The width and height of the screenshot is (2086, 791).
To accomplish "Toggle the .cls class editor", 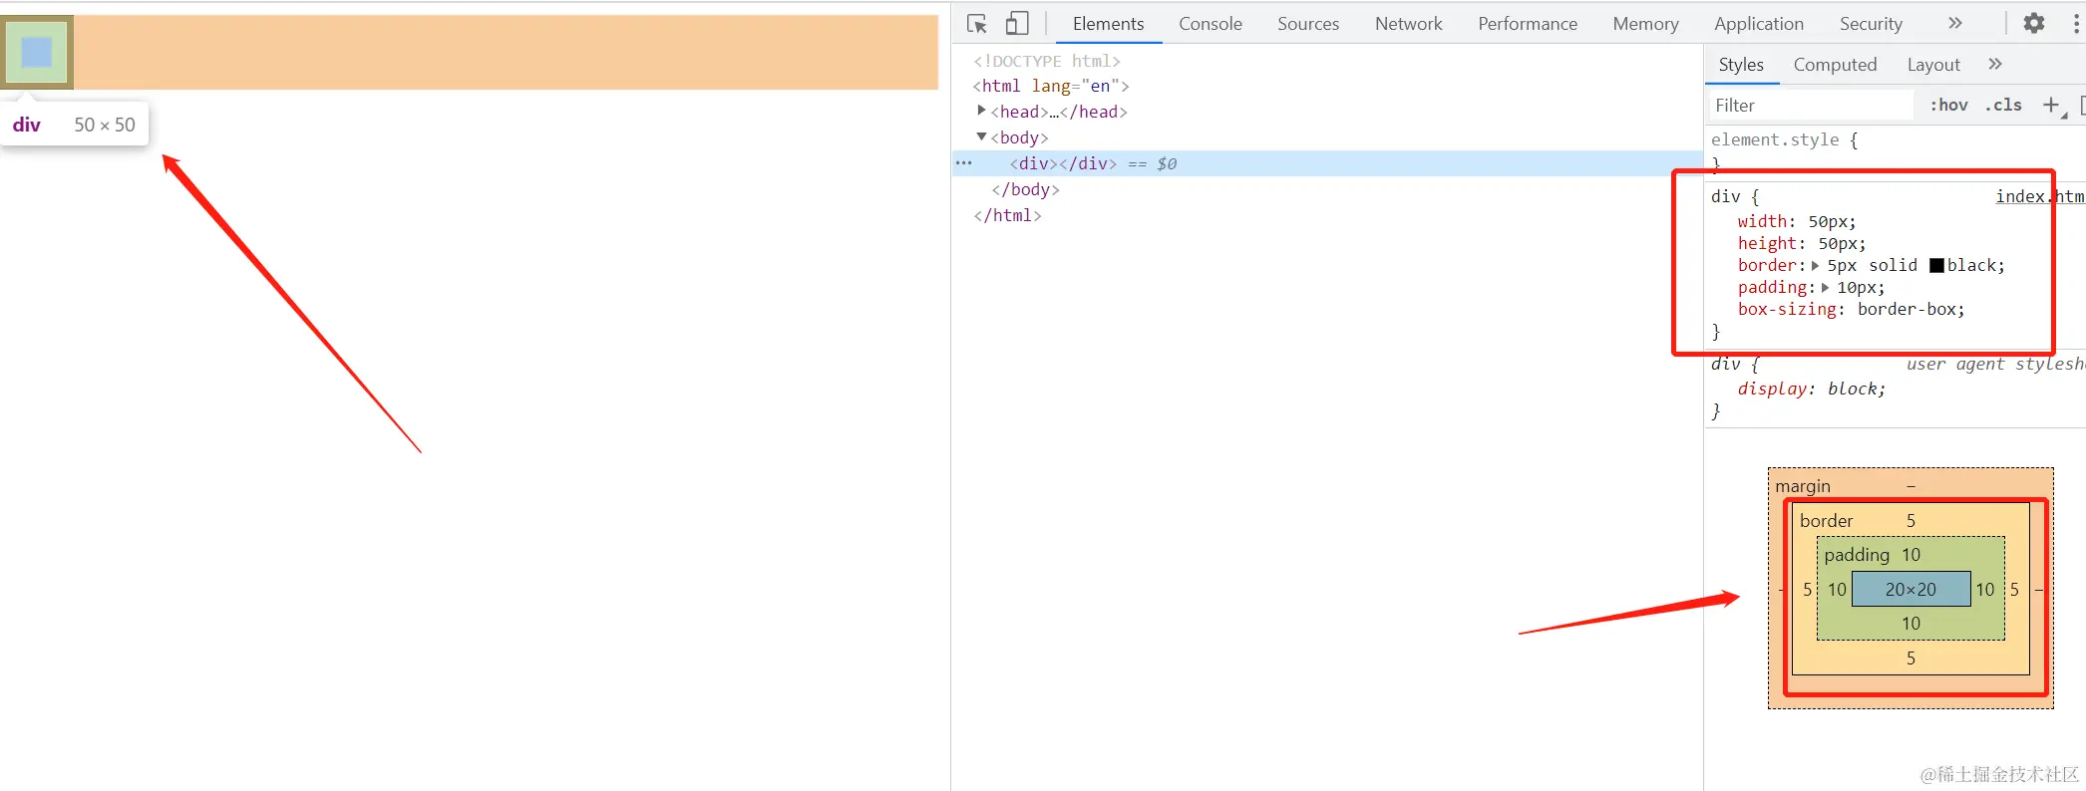I will coord(2003,105).
